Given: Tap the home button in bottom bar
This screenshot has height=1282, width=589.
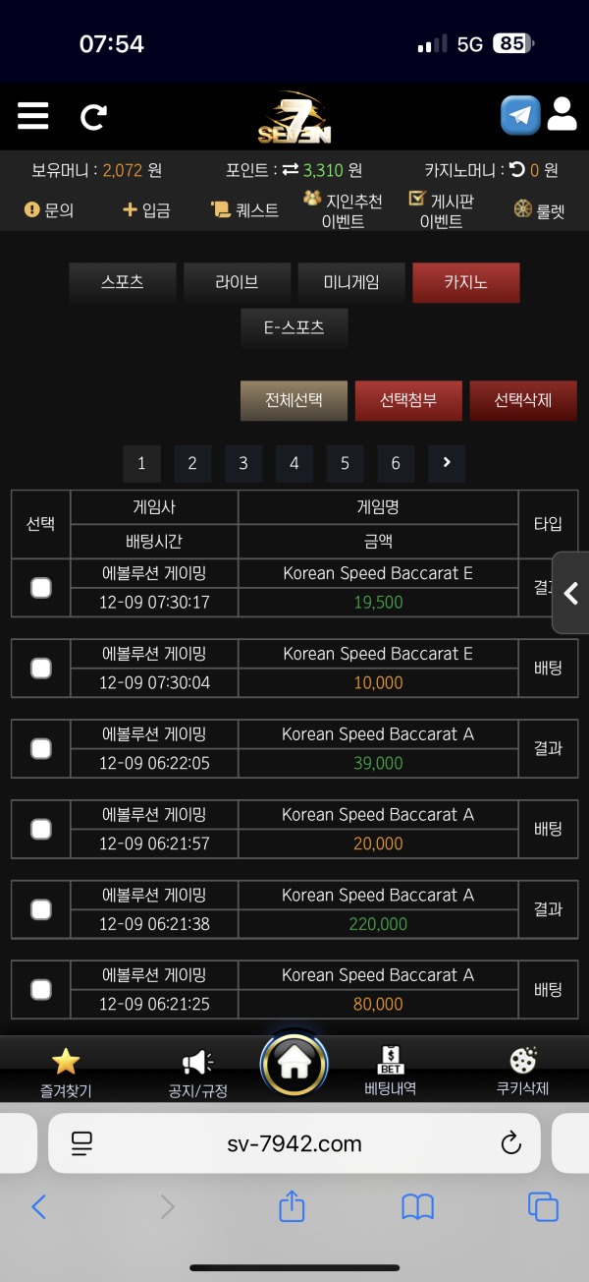Looking at the screenshot, I should [x=294, y=1063].
